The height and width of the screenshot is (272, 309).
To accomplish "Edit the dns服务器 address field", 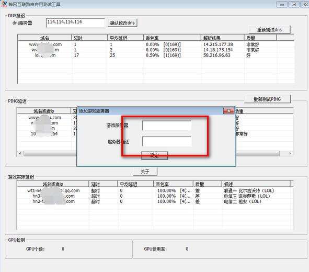I will (75, 22).
